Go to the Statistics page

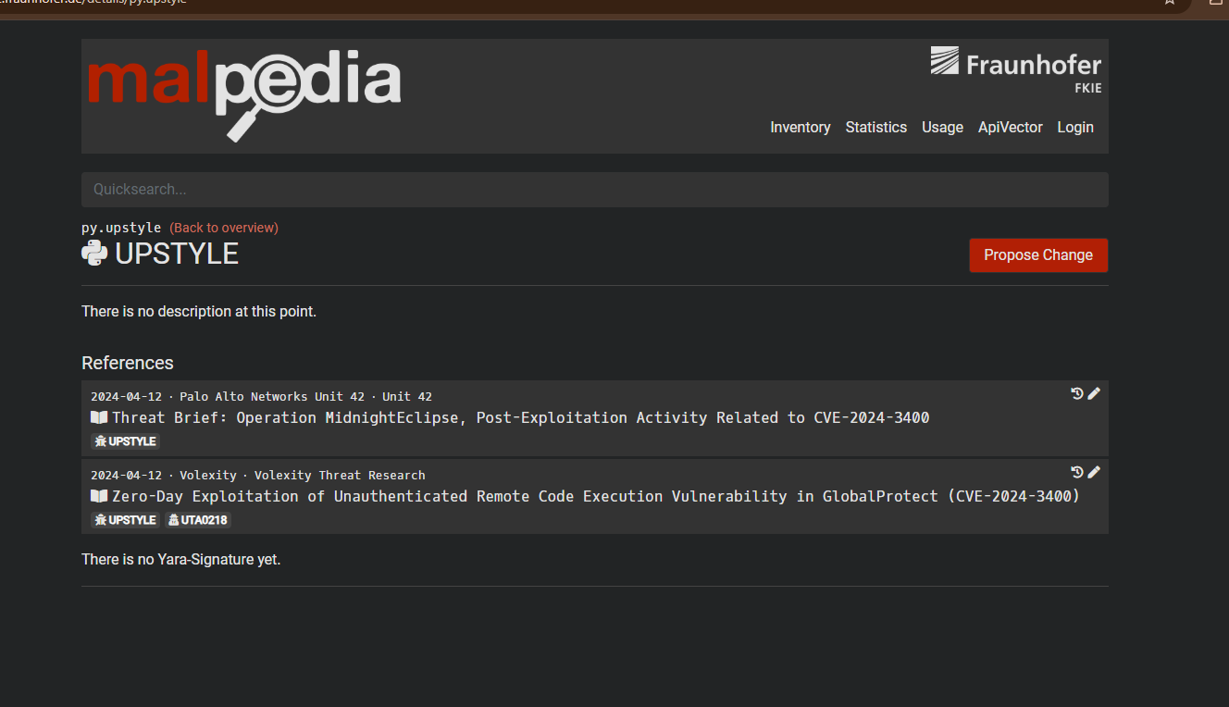[876, 127]
